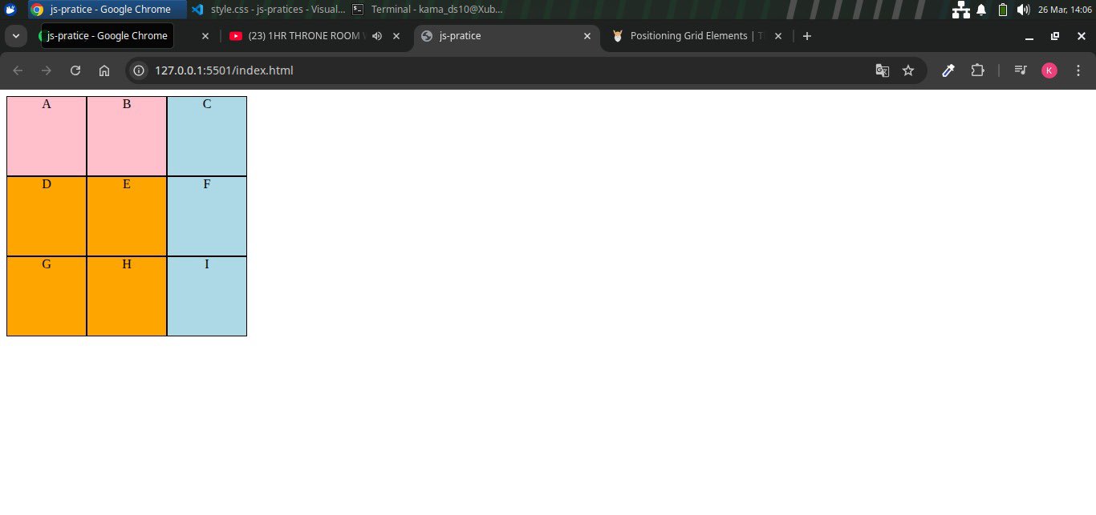1096x515 pixels.
Task: Minimize the Chrome window
Action: point(1029,36)
